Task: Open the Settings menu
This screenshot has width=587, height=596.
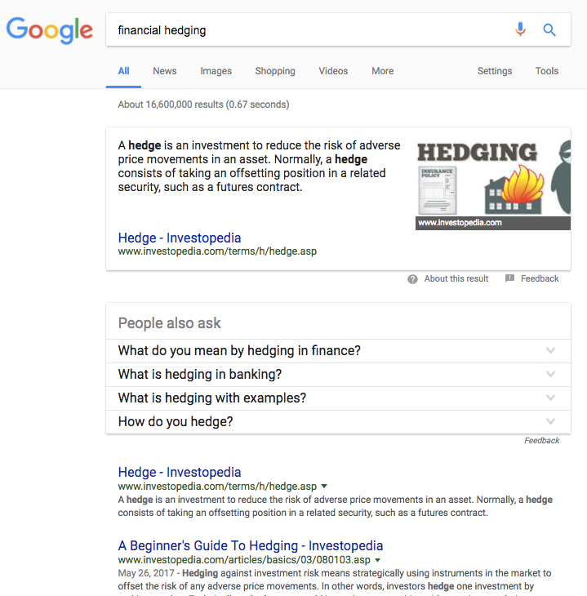Action: [x=495, y=71]
